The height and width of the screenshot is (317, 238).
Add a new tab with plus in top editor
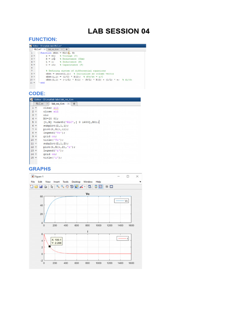67,49
